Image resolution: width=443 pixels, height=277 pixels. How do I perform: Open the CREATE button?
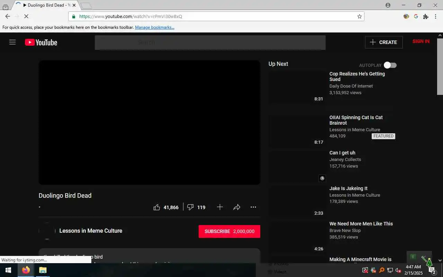click(384, 42)
